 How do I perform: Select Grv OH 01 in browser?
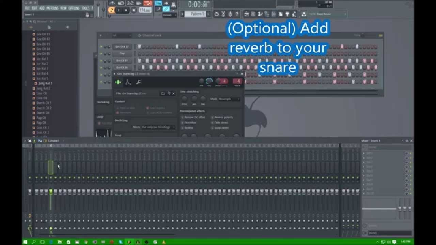tap(43, 34)
